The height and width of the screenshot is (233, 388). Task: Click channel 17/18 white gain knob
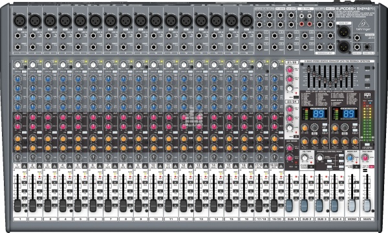coord(259,65)
